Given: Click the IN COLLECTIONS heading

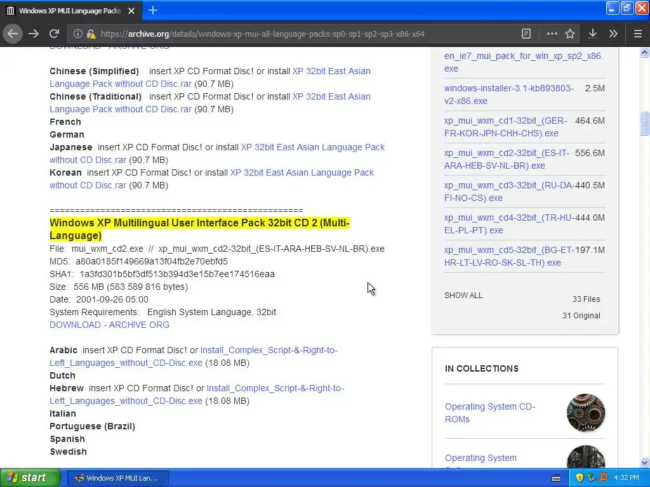Looking at the screenshot, I should pyautogui.click(x=481, y=368).
